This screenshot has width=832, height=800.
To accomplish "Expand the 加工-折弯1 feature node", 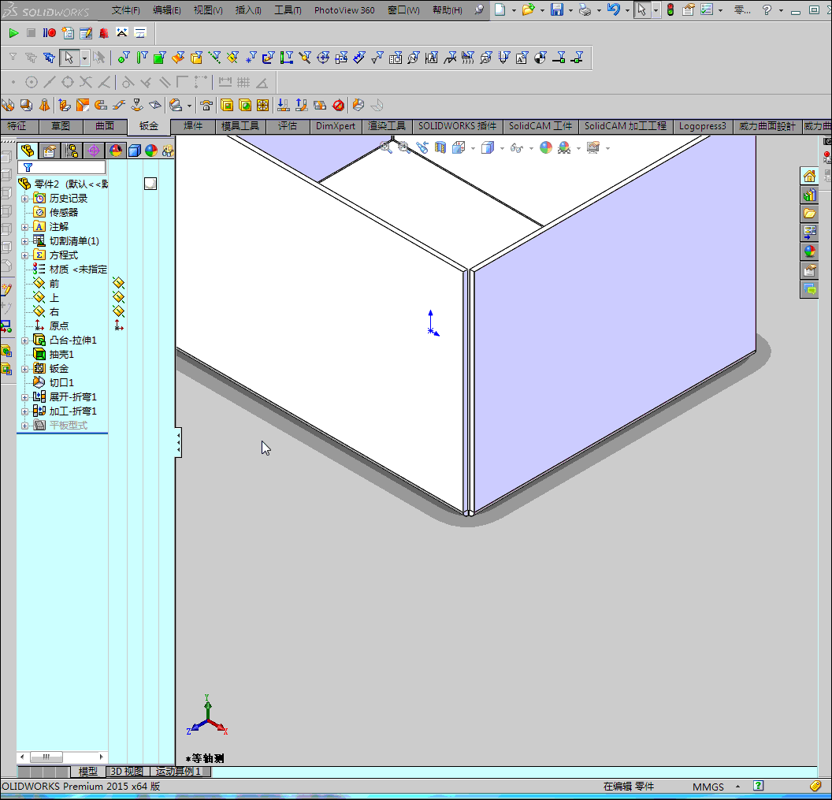I will (24, 411).
